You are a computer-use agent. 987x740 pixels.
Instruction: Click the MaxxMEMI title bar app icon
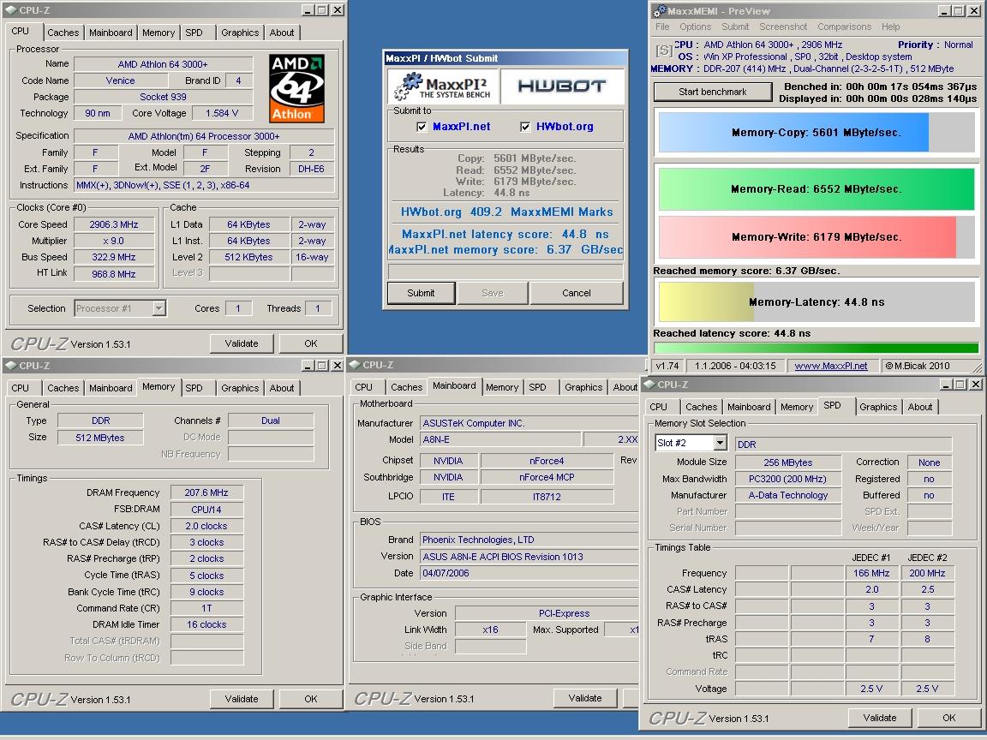click(659, 10)
